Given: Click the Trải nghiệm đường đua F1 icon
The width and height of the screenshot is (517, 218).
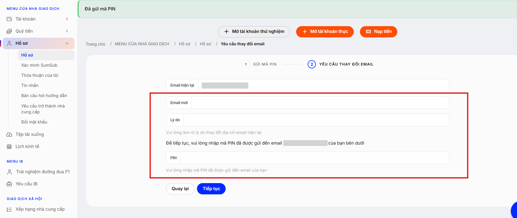Looking at the screenshot, I should click(x=10, y=172).
